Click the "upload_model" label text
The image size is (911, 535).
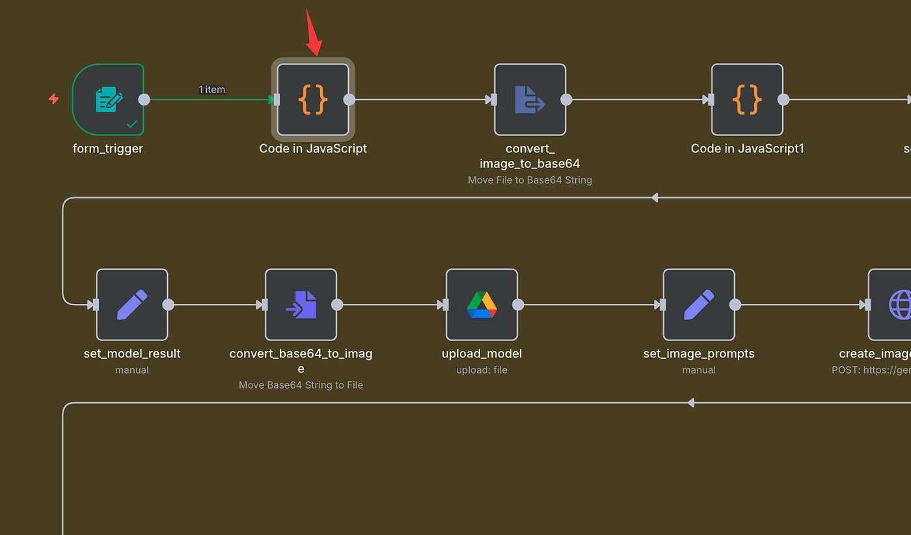click(482, 353)
